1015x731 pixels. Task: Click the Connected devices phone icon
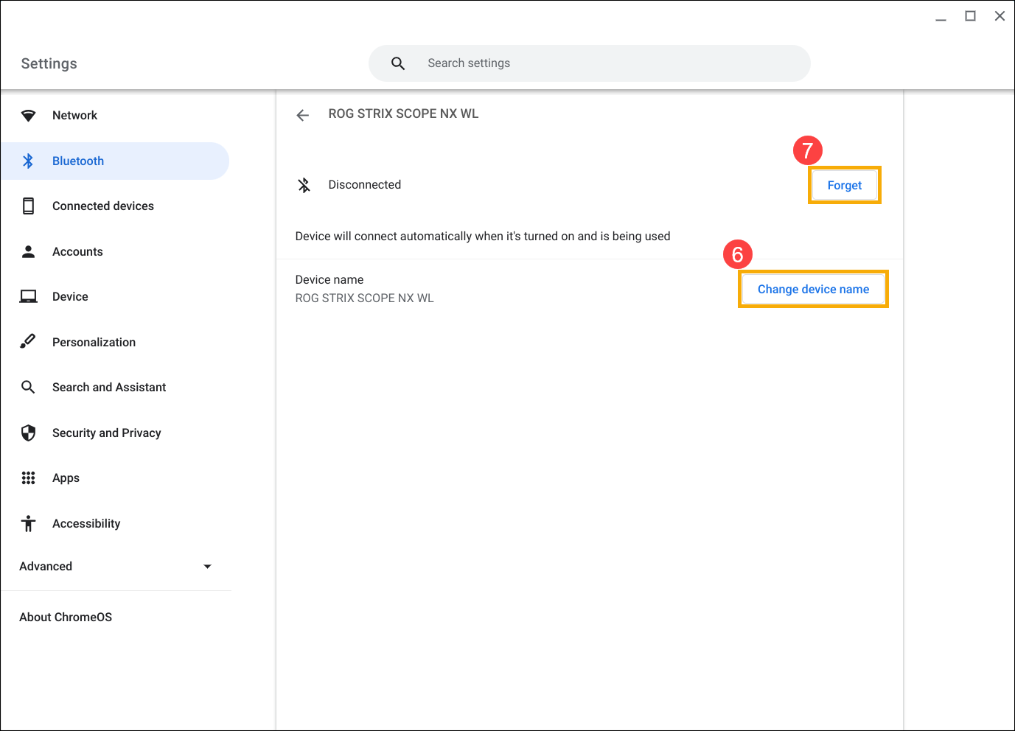28,206
